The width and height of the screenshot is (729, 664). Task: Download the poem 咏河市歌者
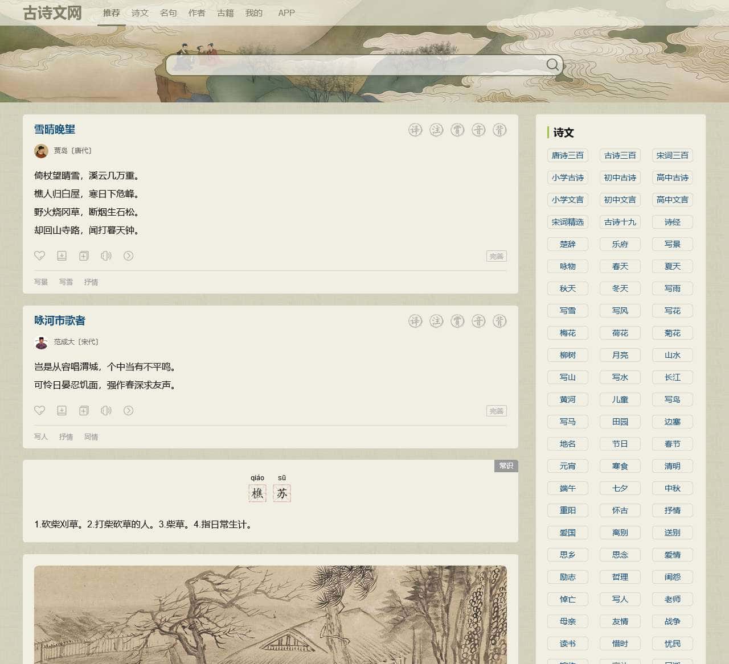[62, 411]
